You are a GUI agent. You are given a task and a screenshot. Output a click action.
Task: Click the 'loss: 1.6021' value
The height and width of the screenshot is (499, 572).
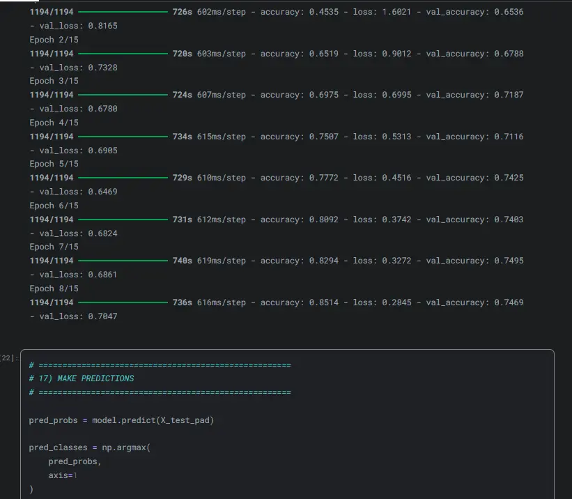tap(382, 12)
